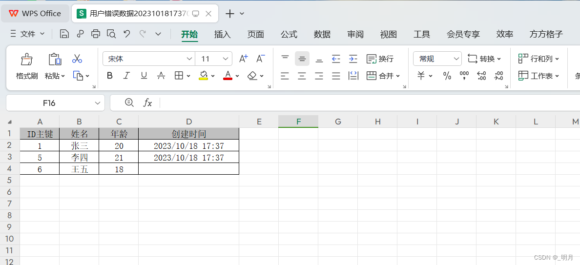Image resolution: width=580 pixels, height=265 pixels.
Task: Toggle Wrap Text (换行)
Action: click(x=380, y=59)
